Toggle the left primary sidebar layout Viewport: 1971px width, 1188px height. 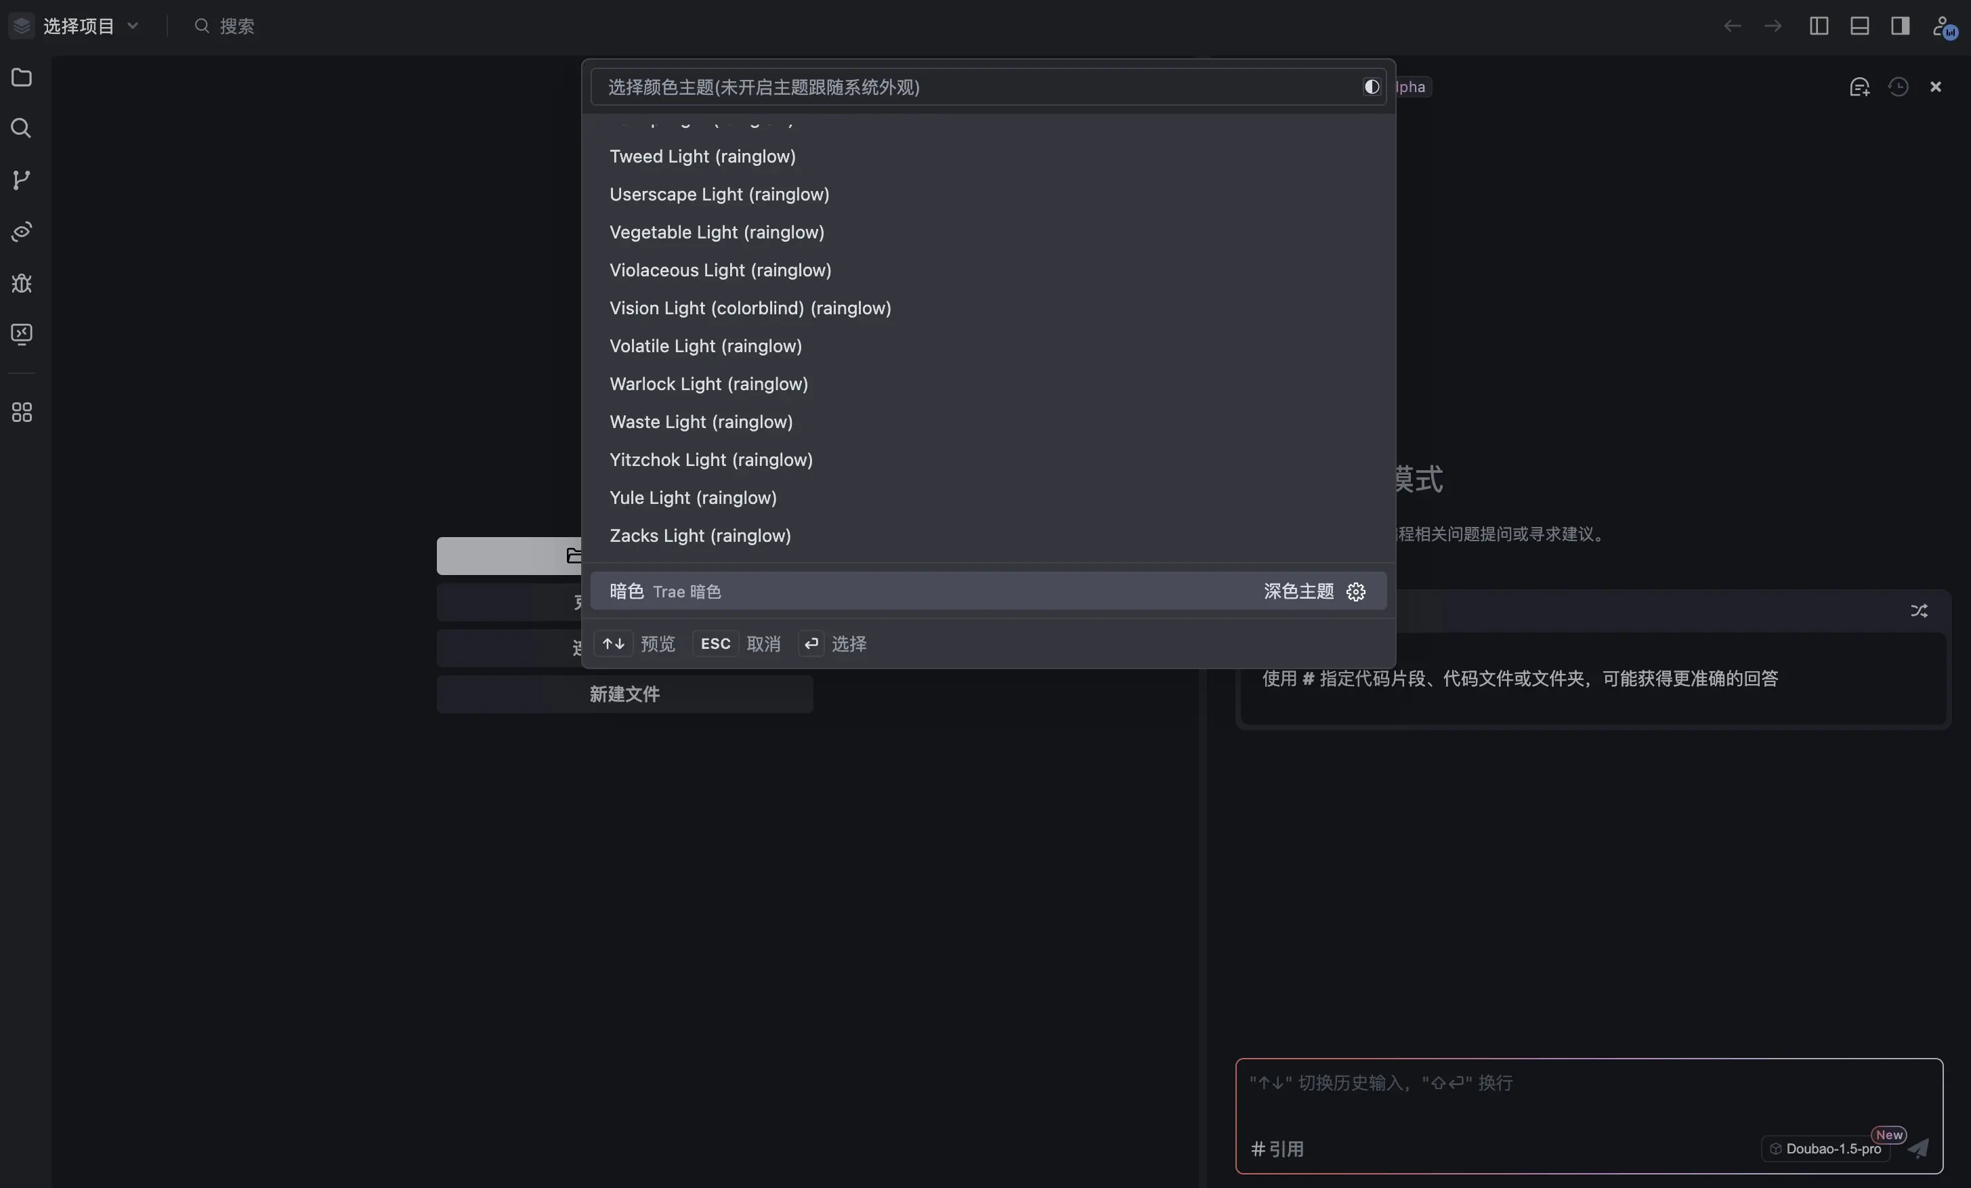[x=1819, y=26]
